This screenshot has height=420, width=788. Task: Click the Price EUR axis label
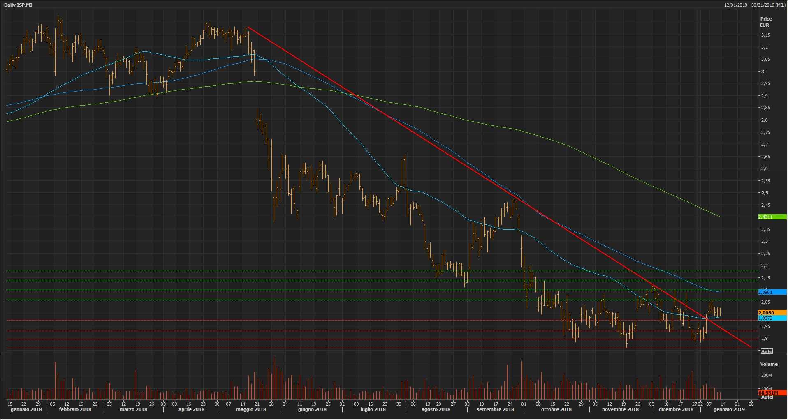(766, 22)
